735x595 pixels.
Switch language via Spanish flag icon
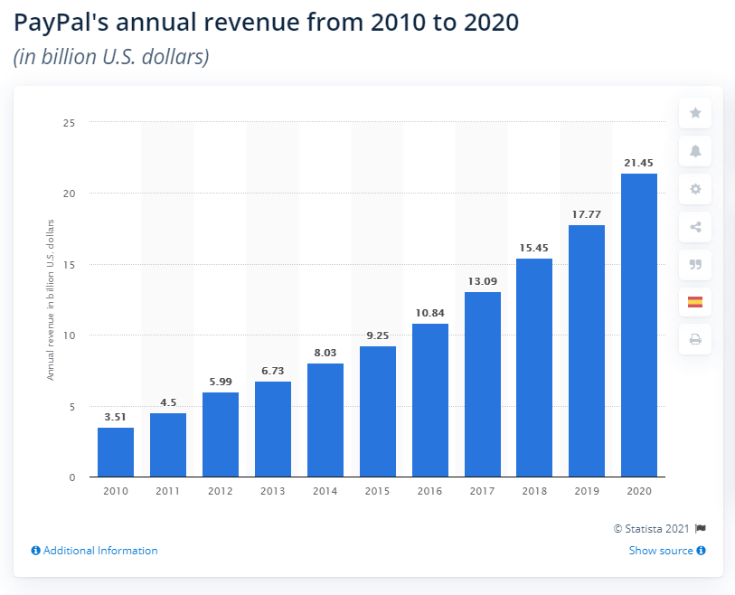pos(695,302)
